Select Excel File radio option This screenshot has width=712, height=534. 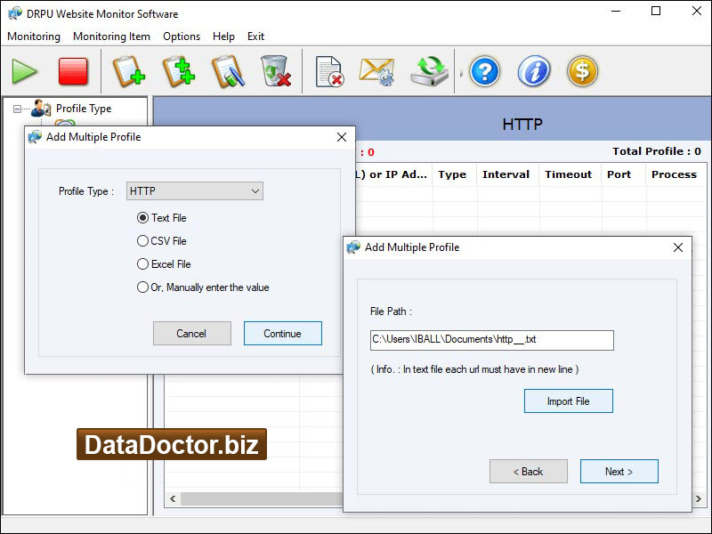tap(164, 264)
